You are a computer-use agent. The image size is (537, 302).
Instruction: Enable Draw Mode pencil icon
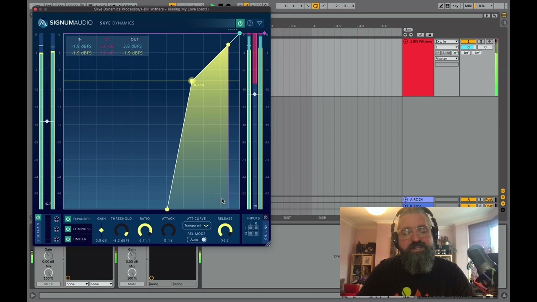pos(441,6)
